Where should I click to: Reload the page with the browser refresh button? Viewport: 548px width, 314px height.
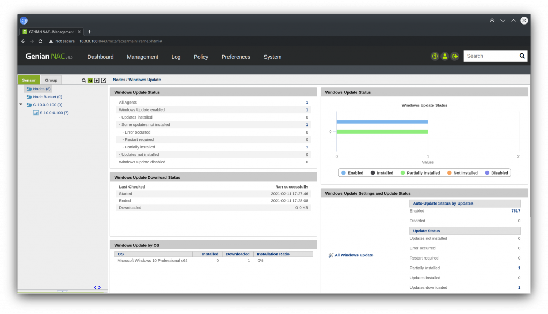point(41,41)
